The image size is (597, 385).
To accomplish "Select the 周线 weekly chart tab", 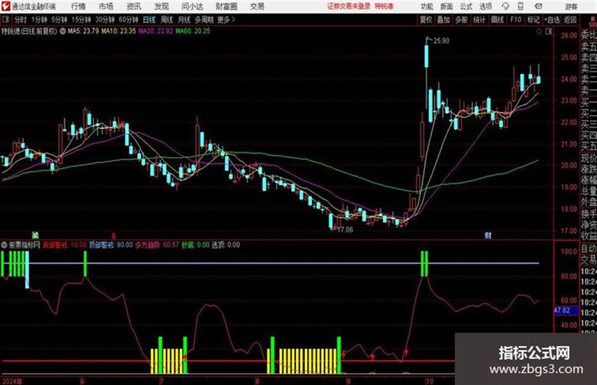I will coord(166,20).
